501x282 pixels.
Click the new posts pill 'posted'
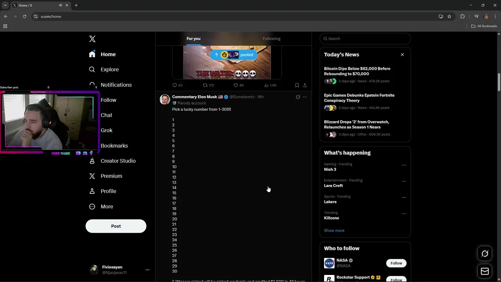click(234, 55)
